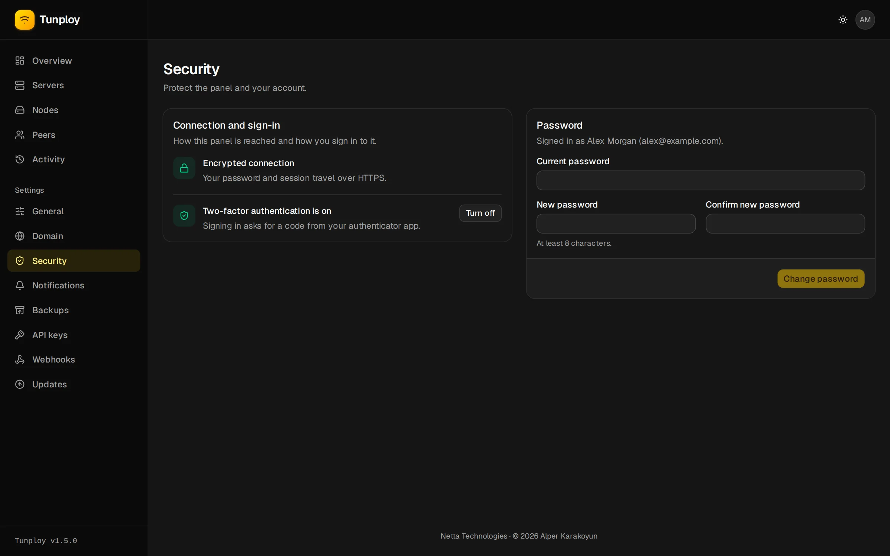This screenshot has height=556, width=890.
Task: Open Notifications settings label
Action: coord(58,285)
